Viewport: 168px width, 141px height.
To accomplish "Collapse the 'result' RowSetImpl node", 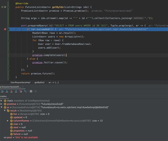I will coord(5,111).
